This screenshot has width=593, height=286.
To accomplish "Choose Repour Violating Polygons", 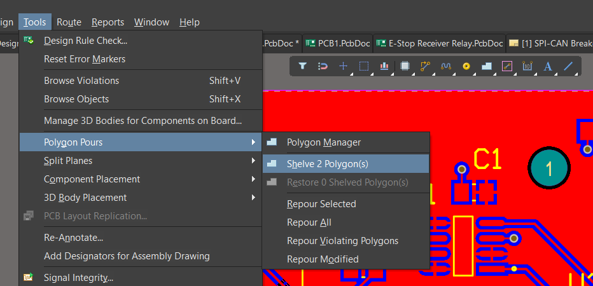I will [x=346, y=241].
